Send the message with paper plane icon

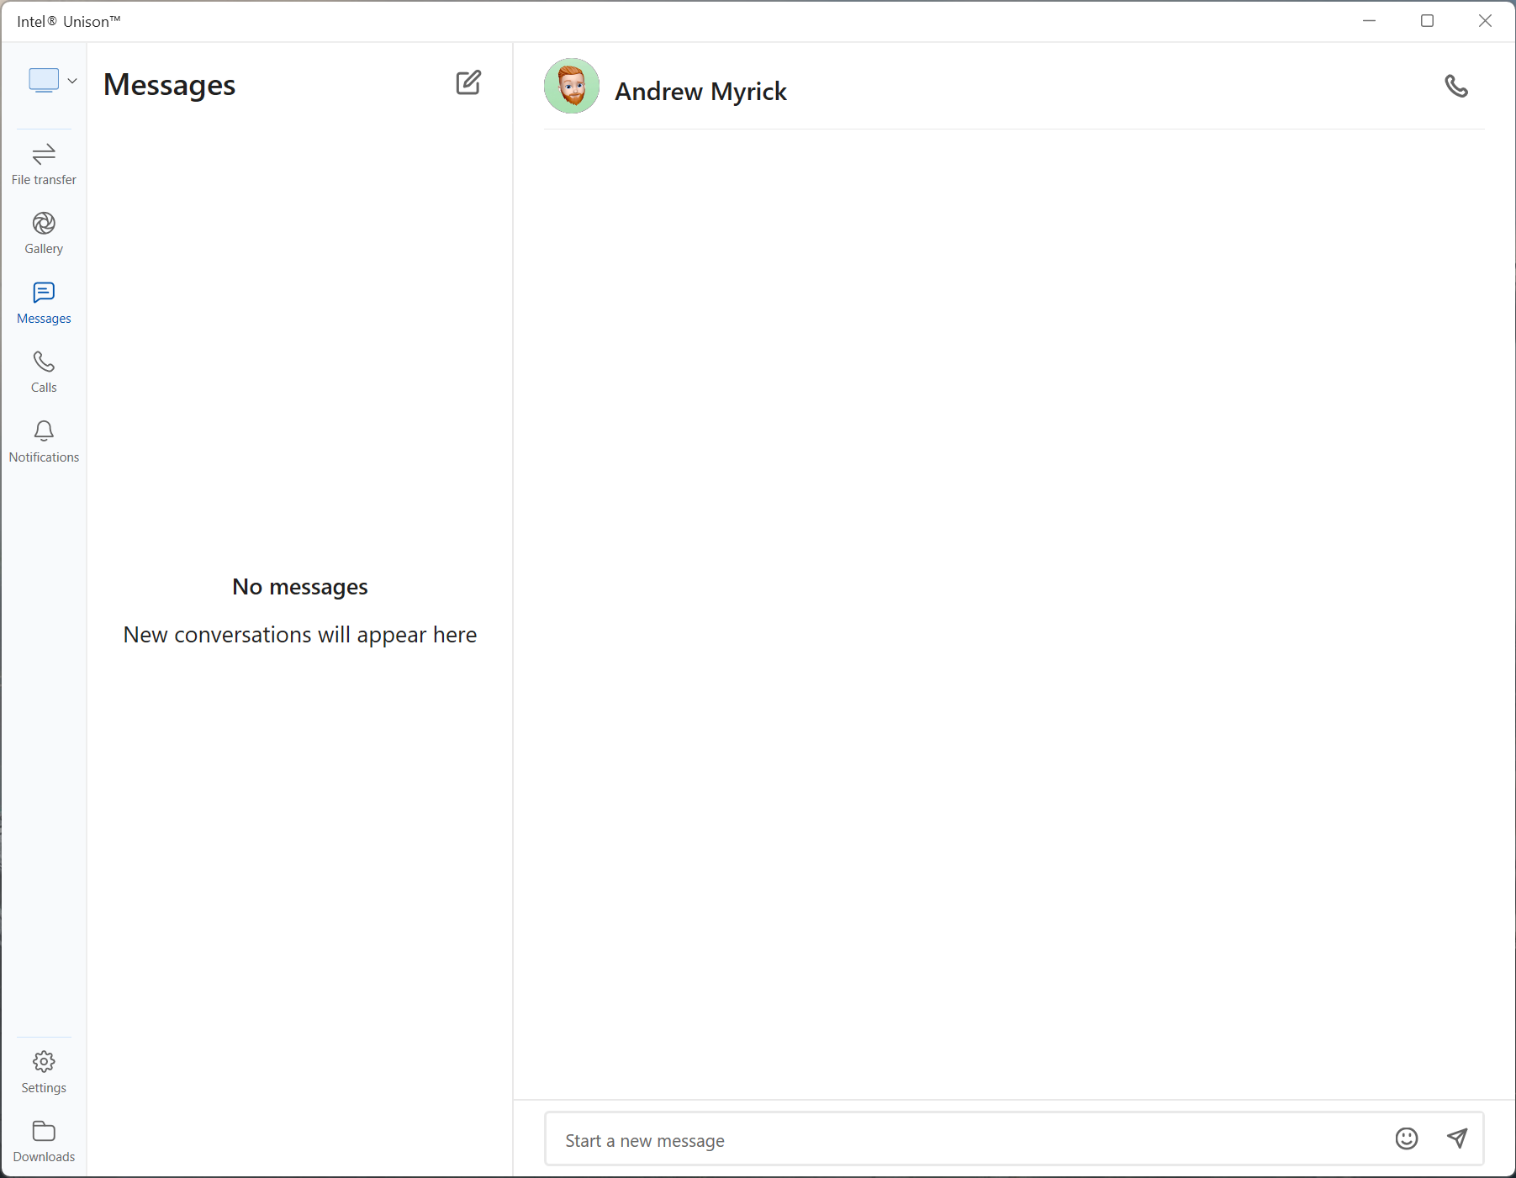point(1457,1138)
